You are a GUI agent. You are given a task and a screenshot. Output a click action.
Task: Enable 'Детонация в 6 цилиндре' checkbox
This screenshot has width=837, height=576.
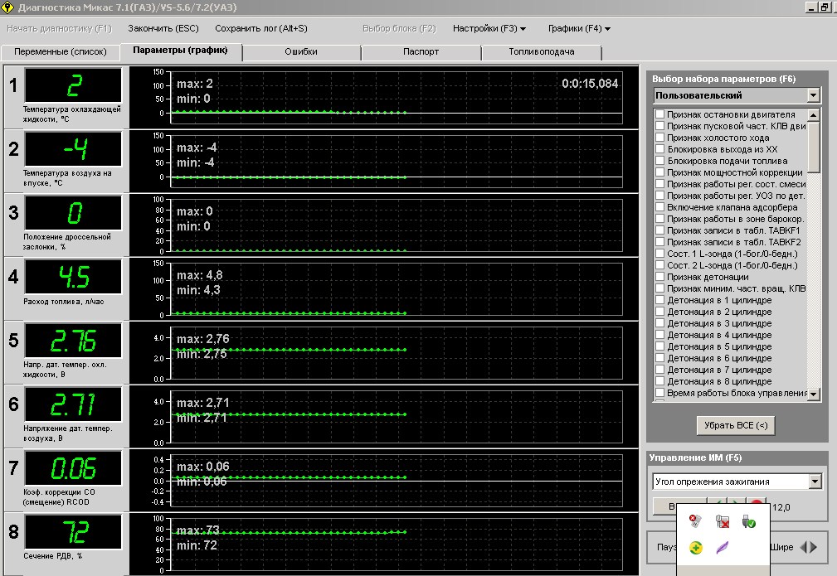click(x=659, y=358)
